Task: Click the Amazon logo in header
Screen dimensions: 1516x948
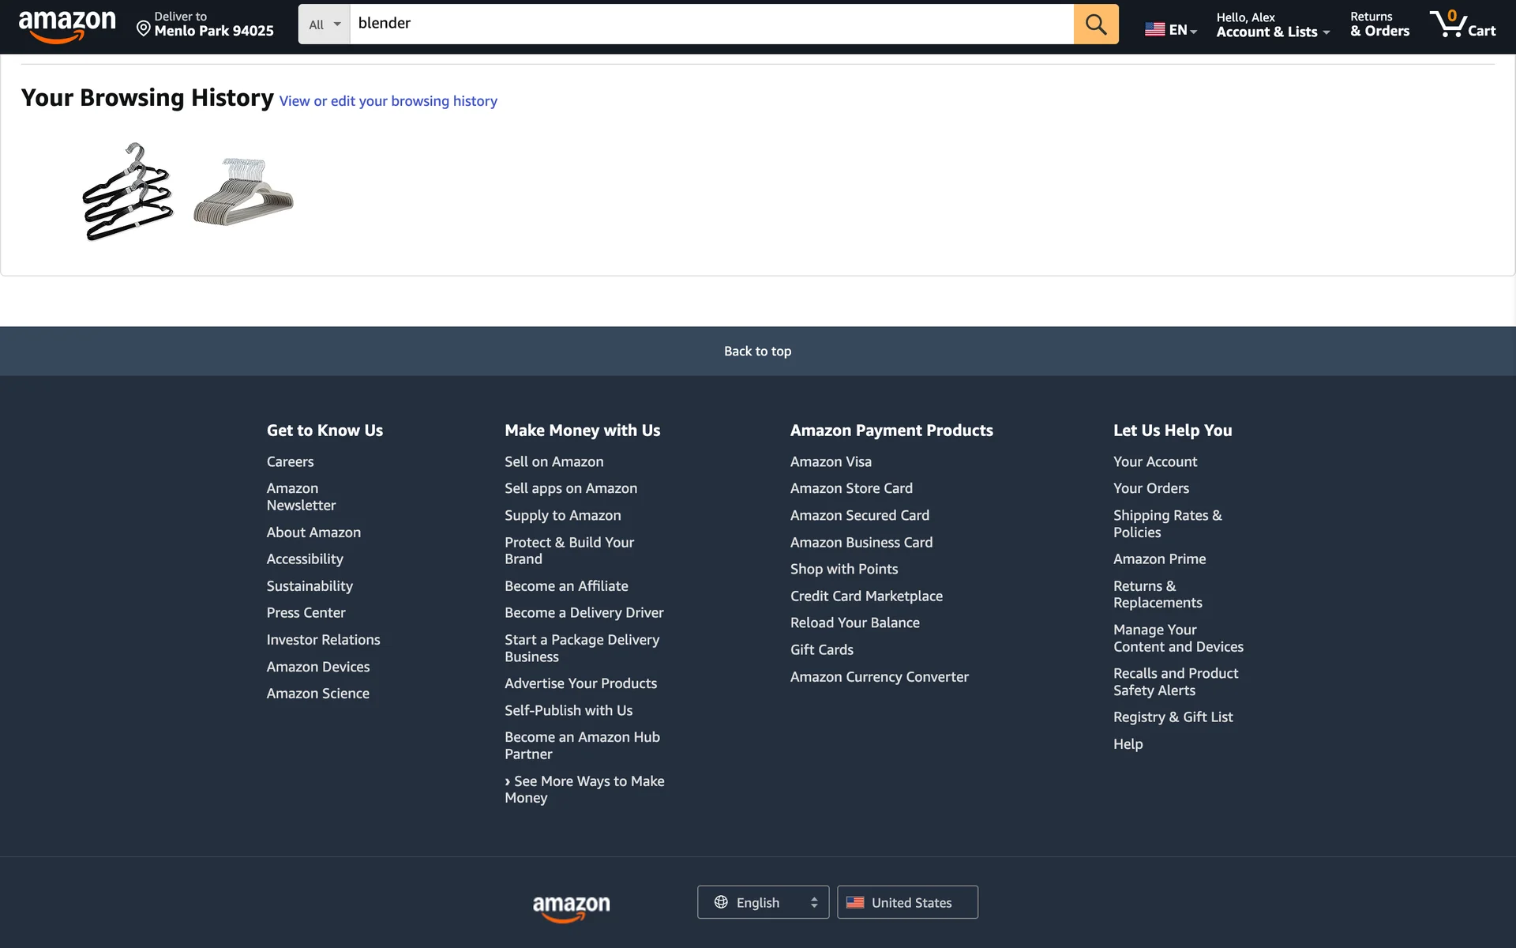Action: click(x=67, y=25)
